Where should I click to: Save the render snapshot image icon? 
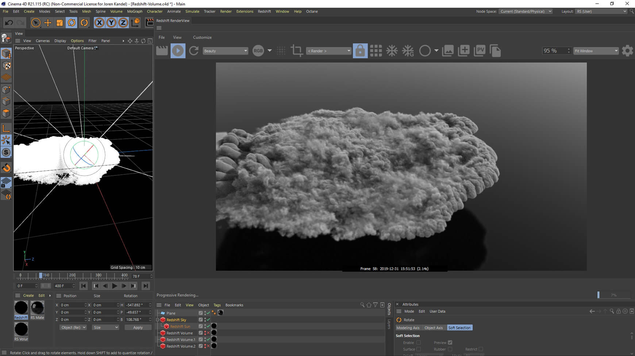coord(448,51)
